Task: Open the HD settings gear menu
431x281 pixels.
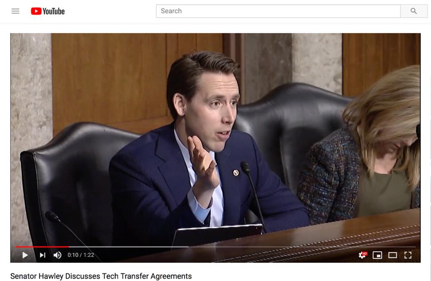Action: (x=362, y=255)
